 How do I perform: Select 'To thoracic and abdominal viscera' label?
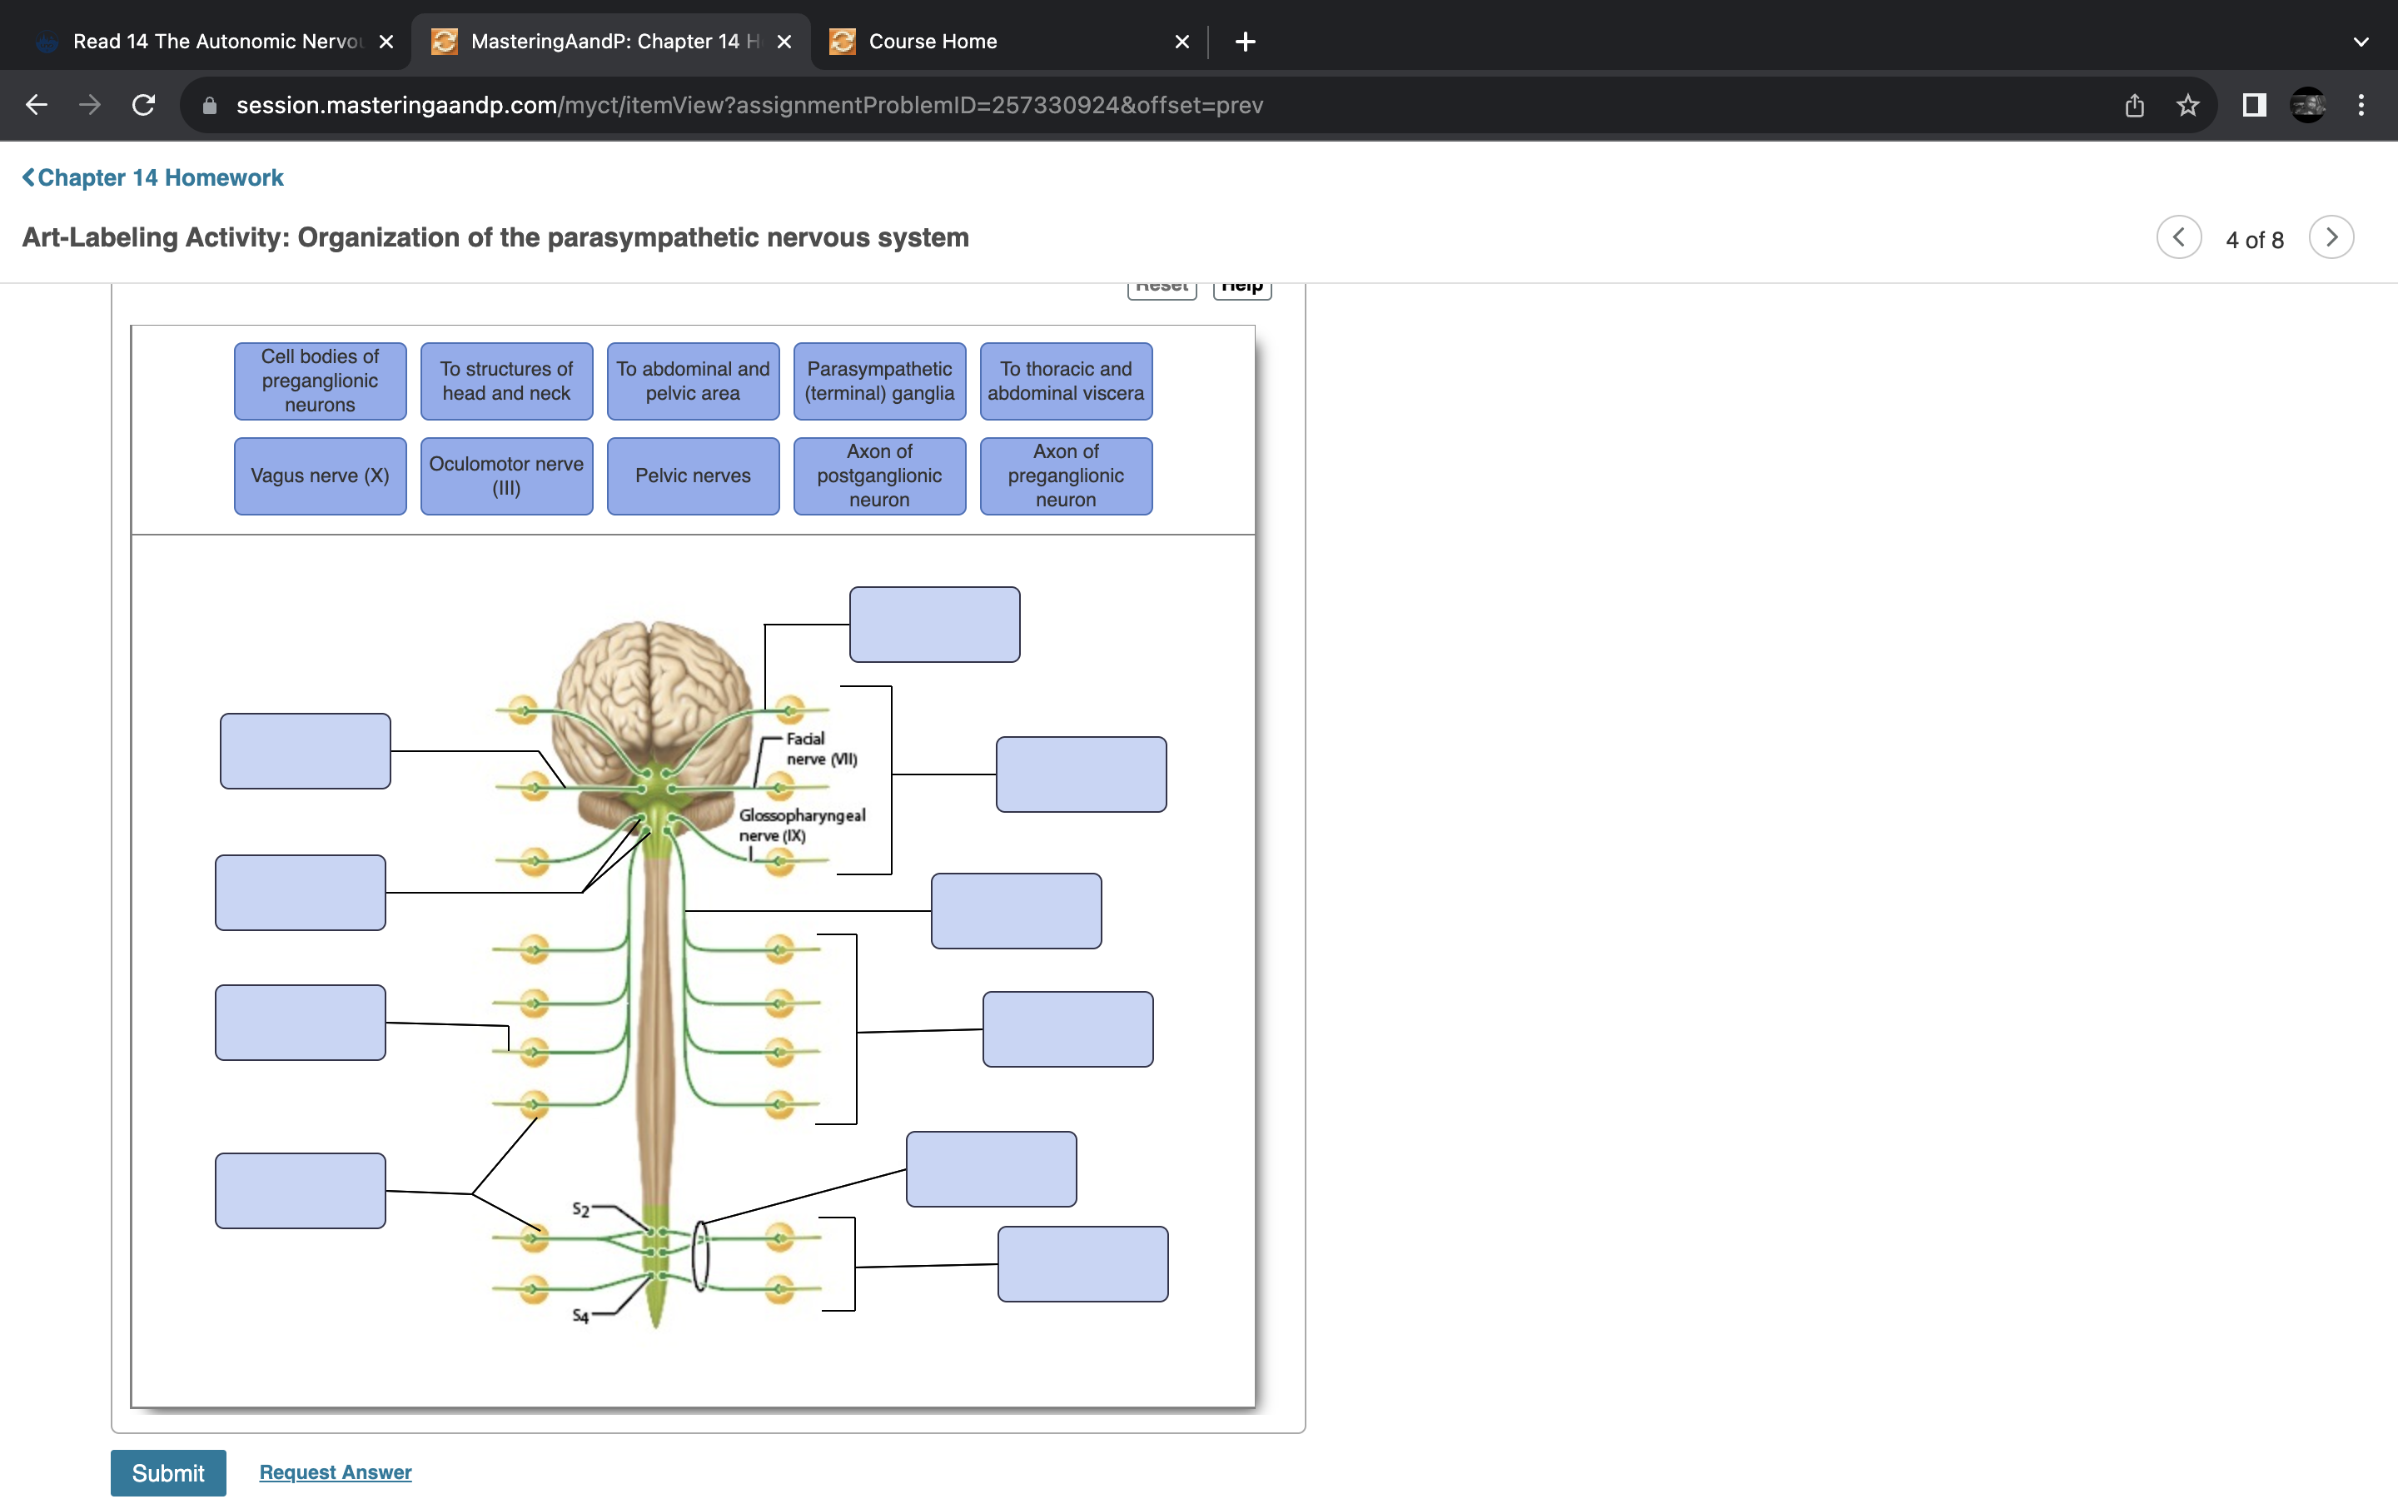[1065, 381]
